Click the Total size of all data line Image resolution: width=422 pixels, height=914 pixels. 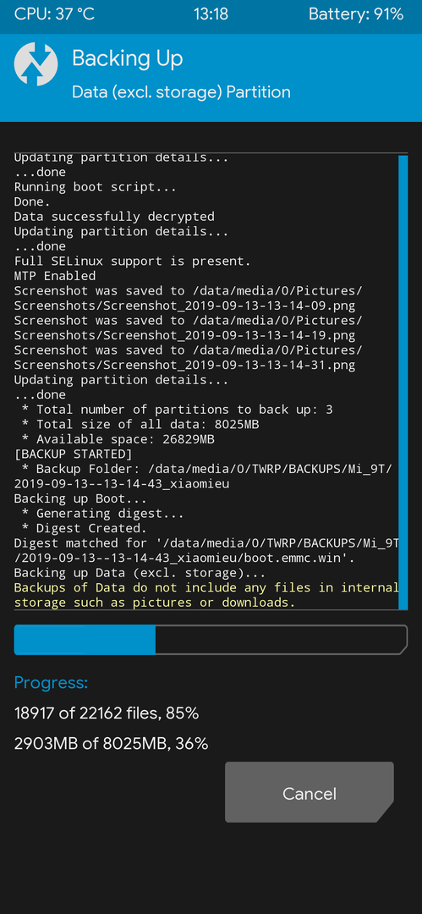point(140,424)
